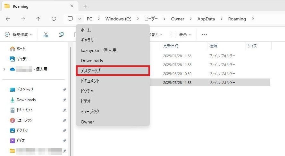
Task: Navigate up one folder level
Action: coord(38,19)
